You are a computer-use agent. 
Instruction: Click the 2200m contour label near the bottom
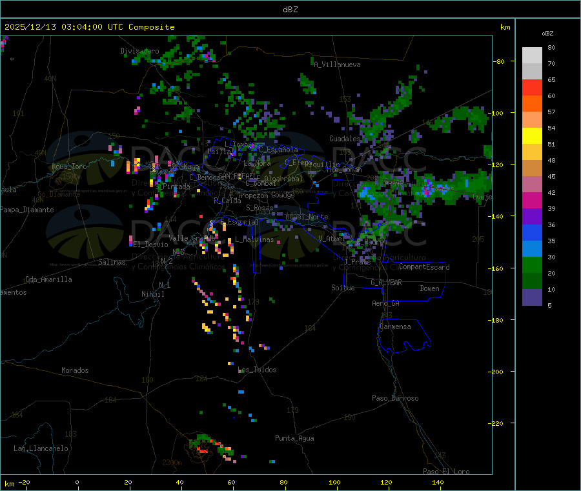tap(172, 463)
